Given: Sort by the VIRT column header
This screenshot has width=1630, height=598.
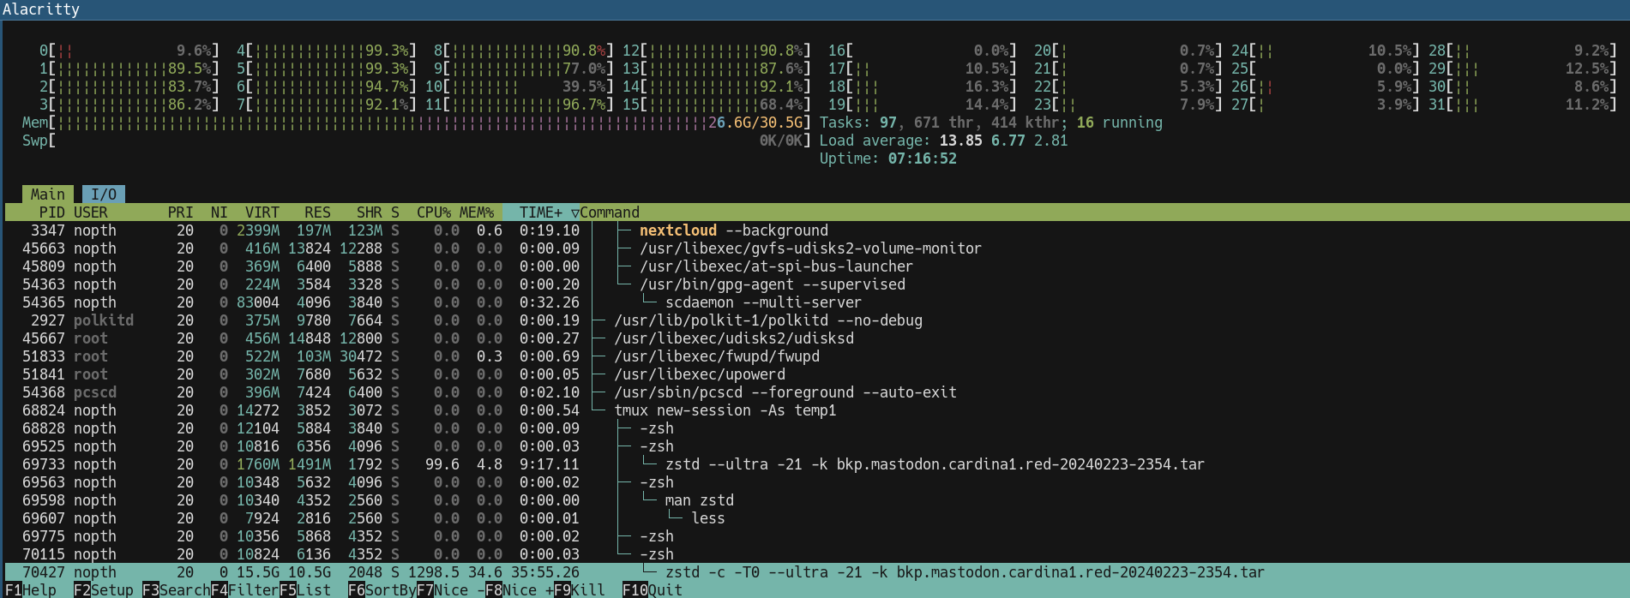Looking at the screenshot, I should (262, 212).
